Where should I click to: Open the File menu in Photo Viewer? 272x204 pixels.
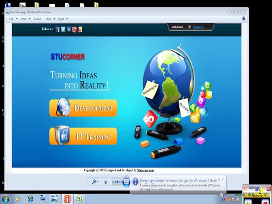(x=11, y=19)
